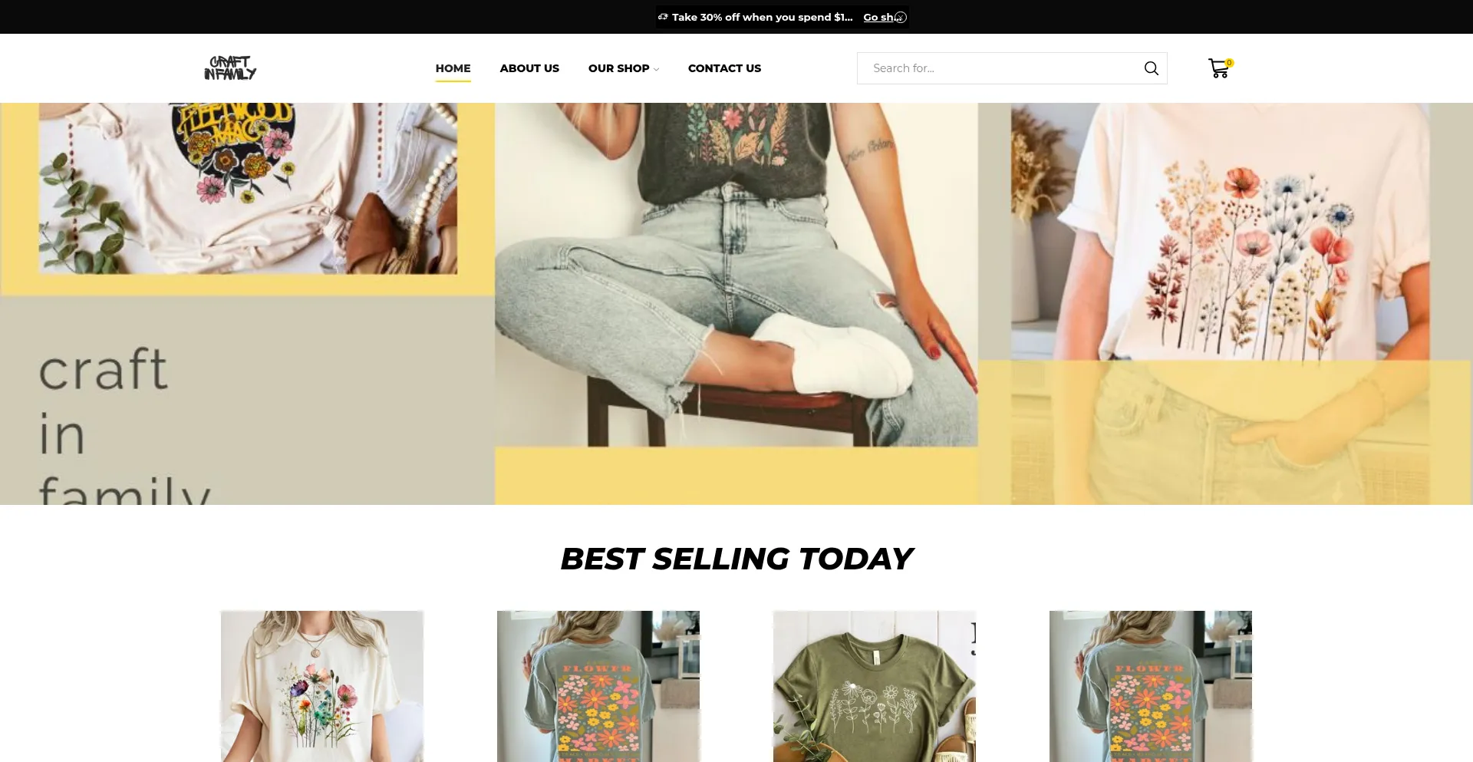The image size is (1473, 762).
Task: Expand the Our Shop dropdown chevron
Action: point(656,69)
